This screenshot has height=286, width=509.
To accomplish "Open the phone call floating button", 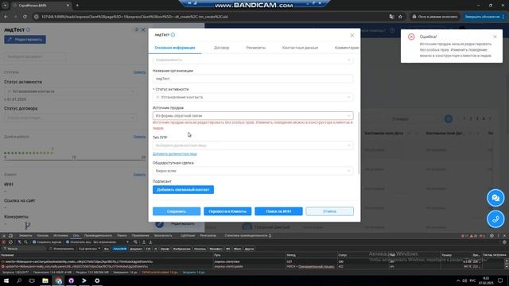I will [x=495, y=219].
